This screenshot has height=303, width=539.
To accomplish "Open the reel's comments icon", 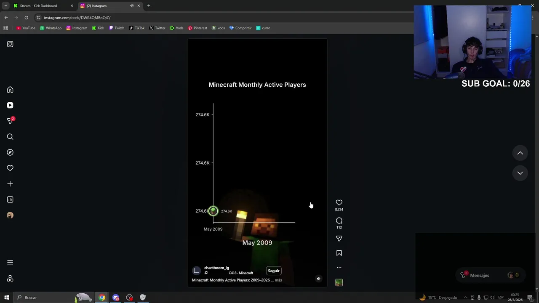I will point(339,221).
